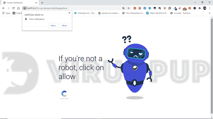This screenshot has height=119, width=213.
Task: Allow notifications from net05.biz
Action: [x=53, y=26]
